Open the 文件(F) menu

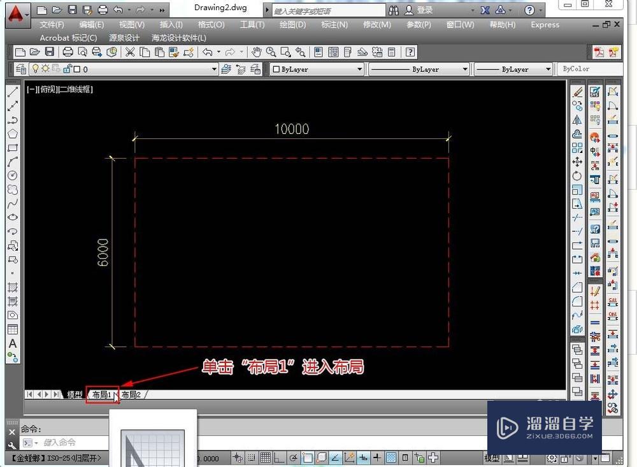point(52,25)
